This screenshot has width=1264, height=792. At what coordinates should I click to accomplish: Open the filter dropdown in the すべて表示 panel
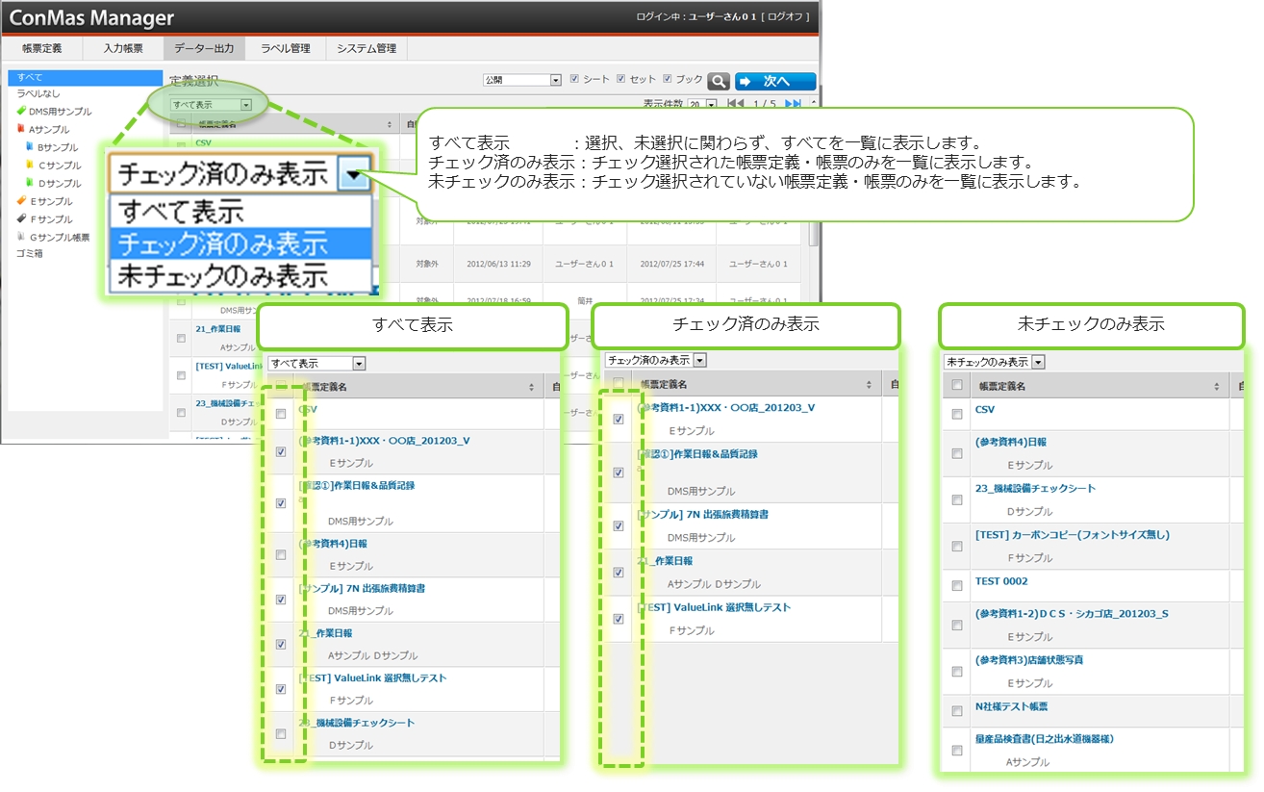tap(316, 364)
